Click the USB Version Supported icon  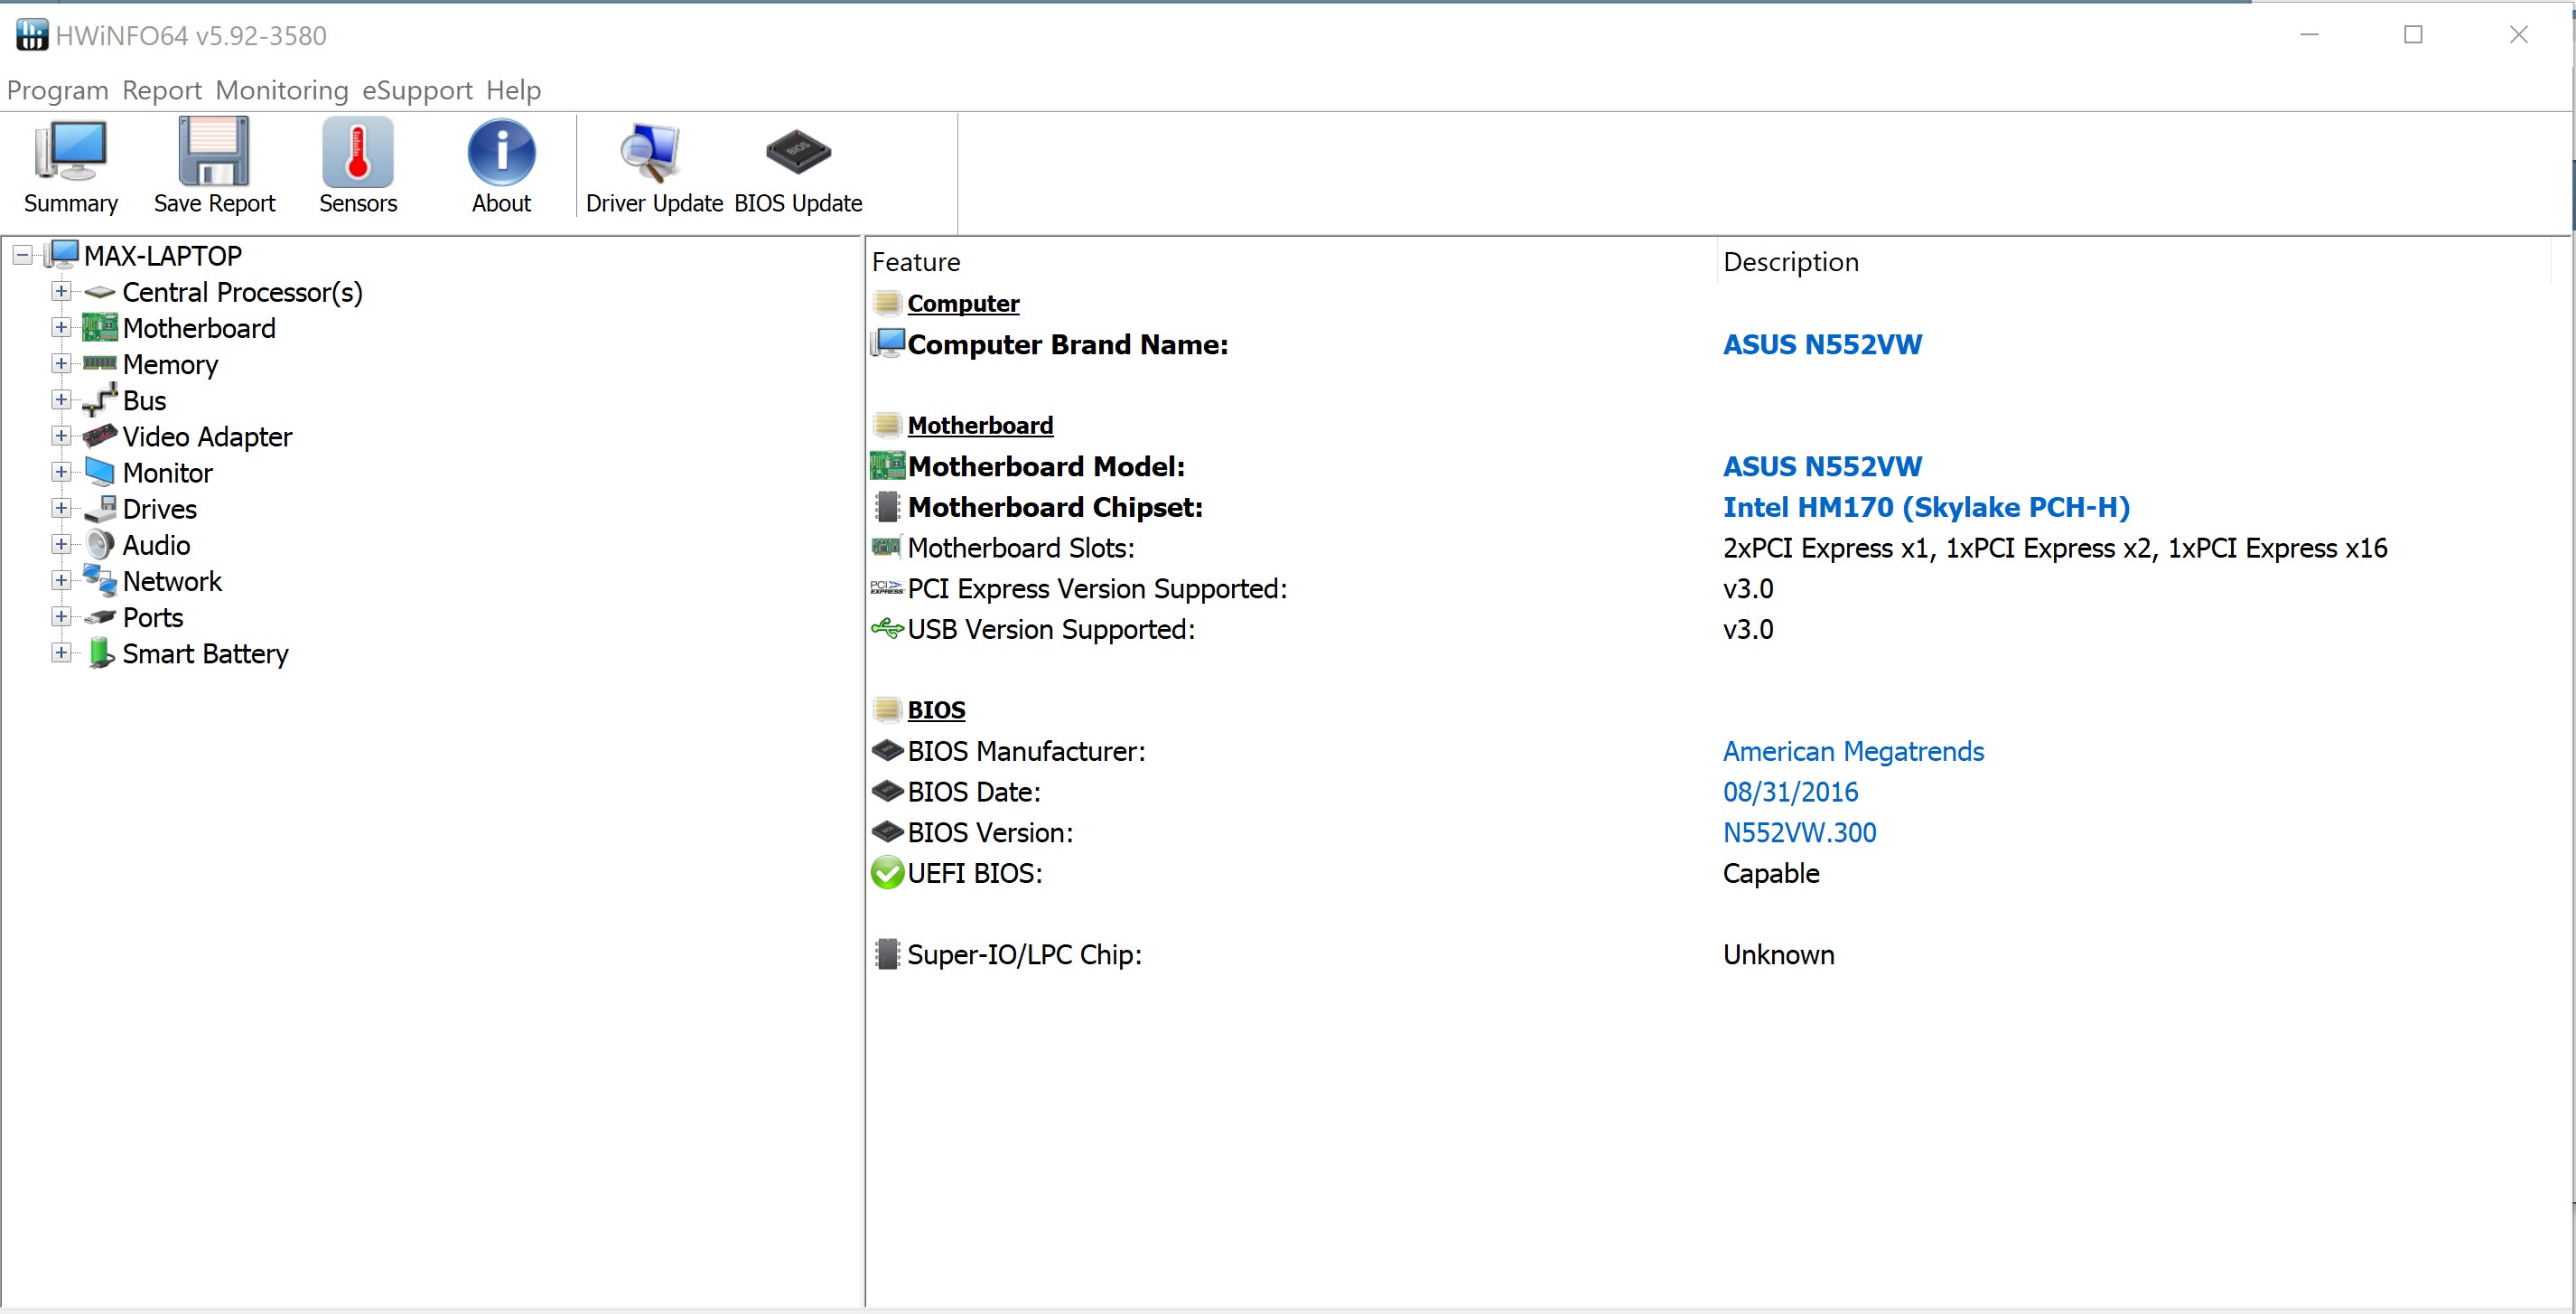tap(886, 628)
